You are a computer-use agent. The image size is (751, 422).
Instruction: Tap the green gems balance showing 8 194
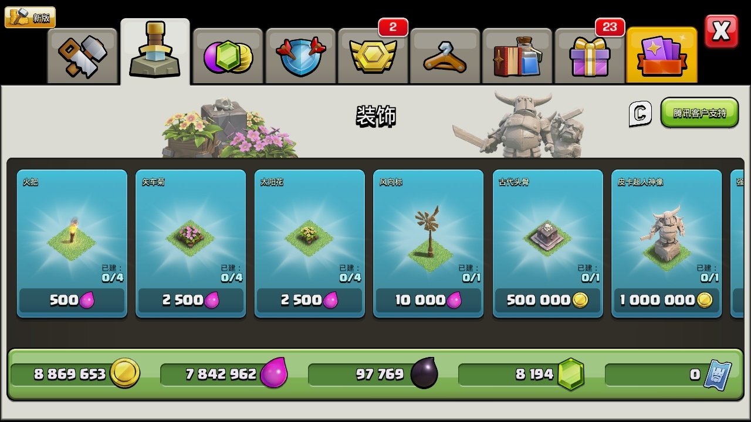coord(522,375)
